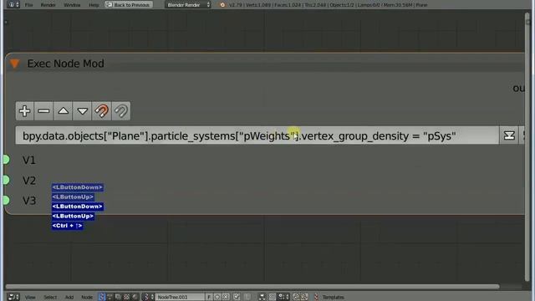
Task: Open the Node menu in the node editor header
Action: click(x=87, y=298)
